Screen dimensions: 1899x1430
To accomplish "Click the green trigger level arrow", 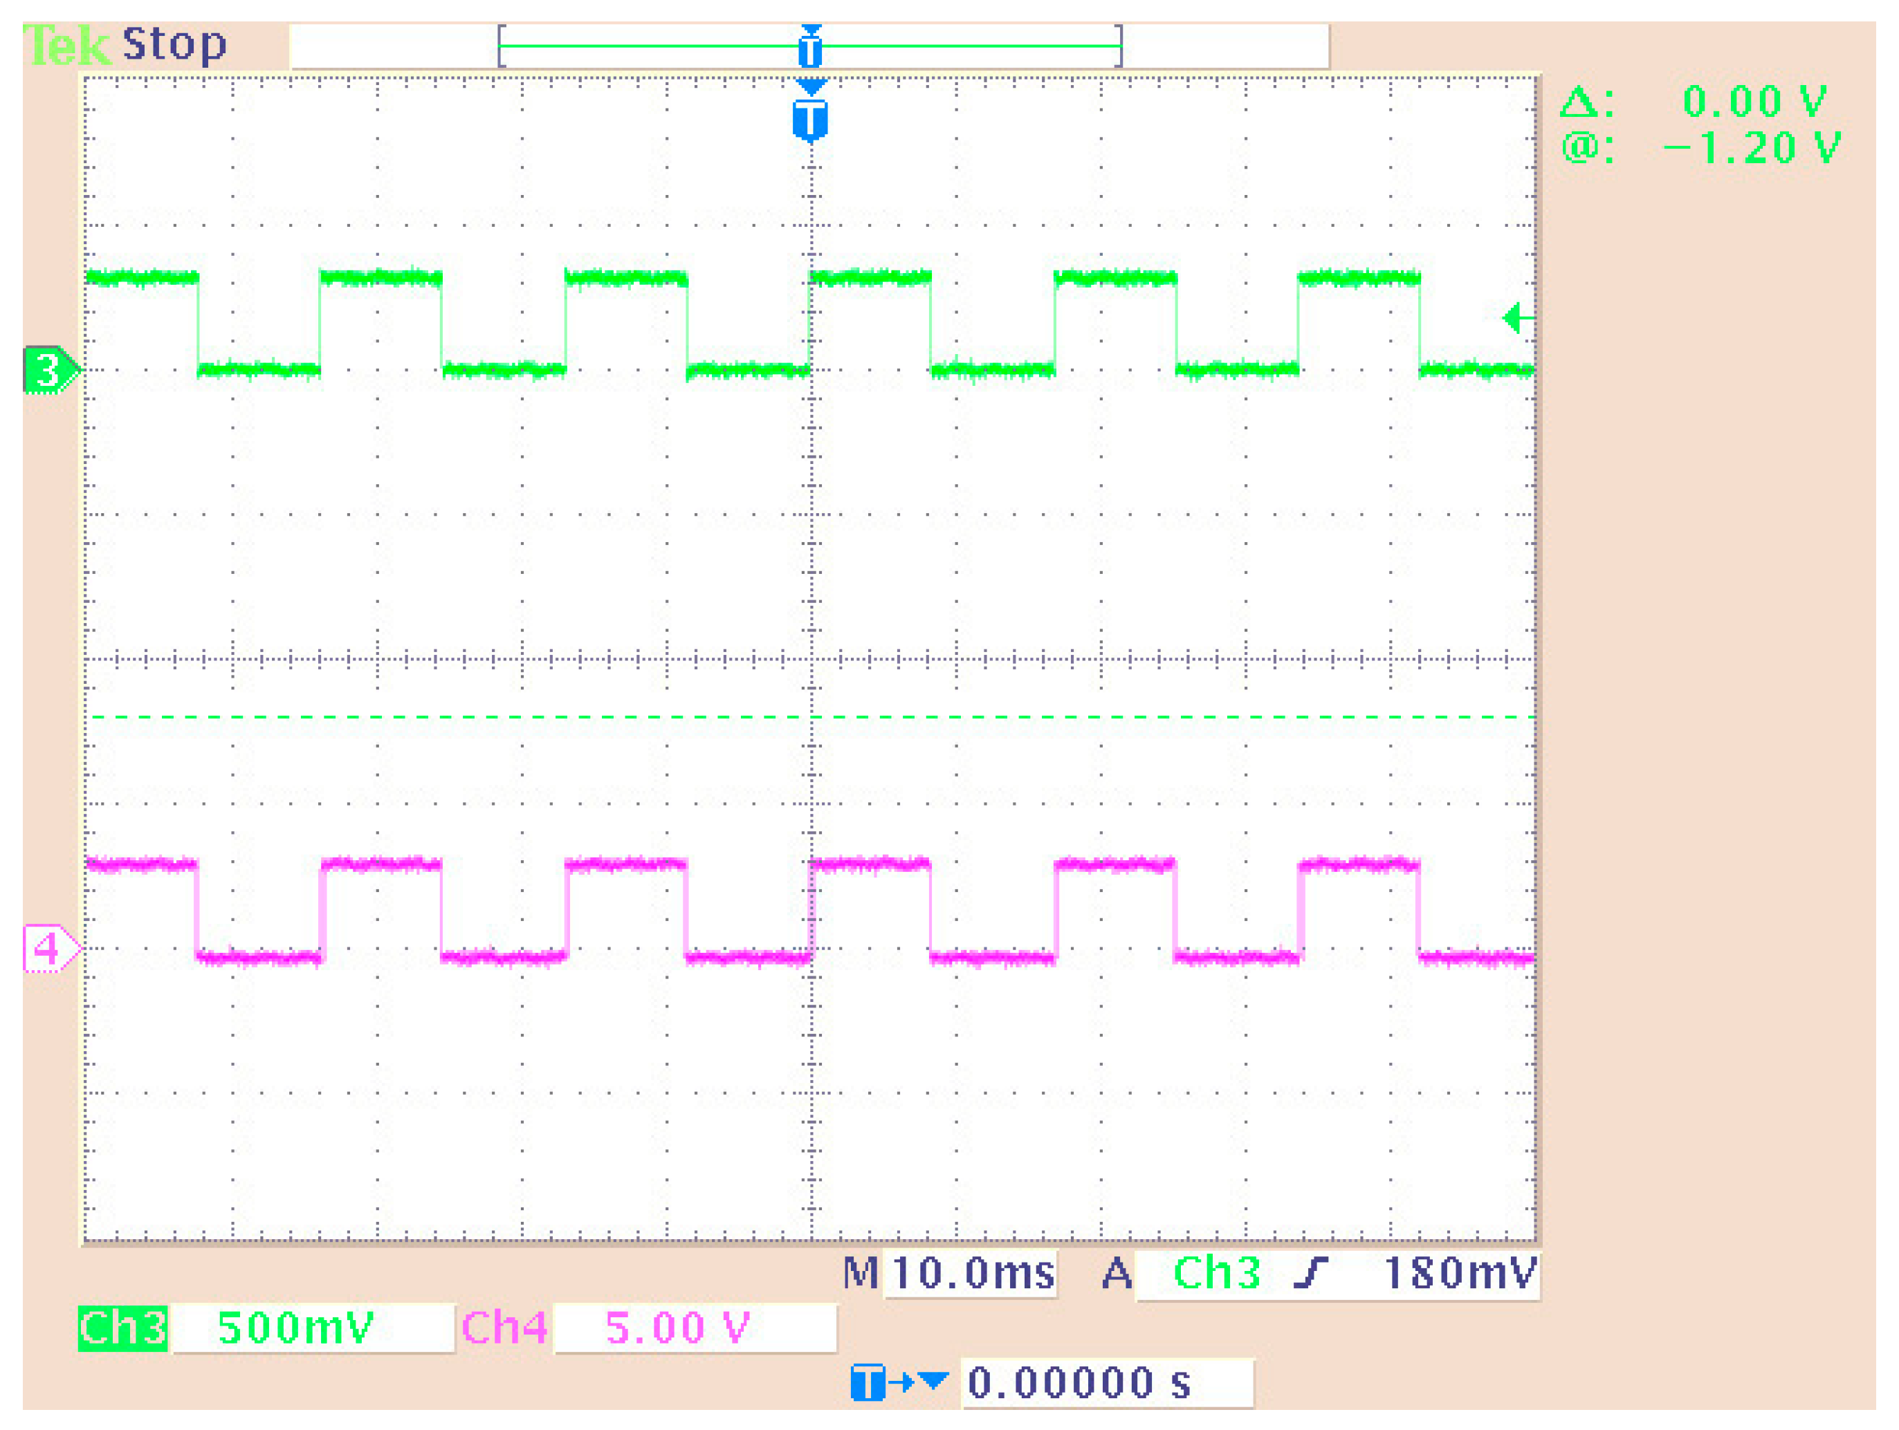I will point(1518,317).
